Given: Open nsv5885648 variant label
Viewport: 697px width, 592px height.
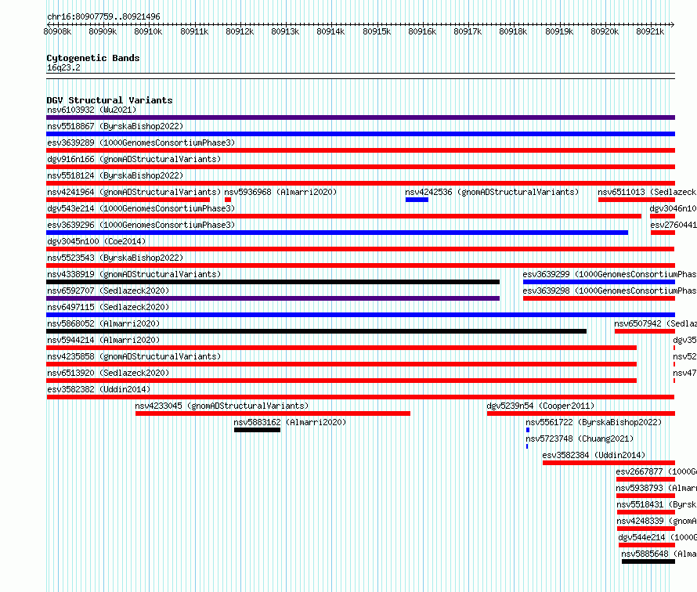Looking at the screenshot, I should point(659,554).
